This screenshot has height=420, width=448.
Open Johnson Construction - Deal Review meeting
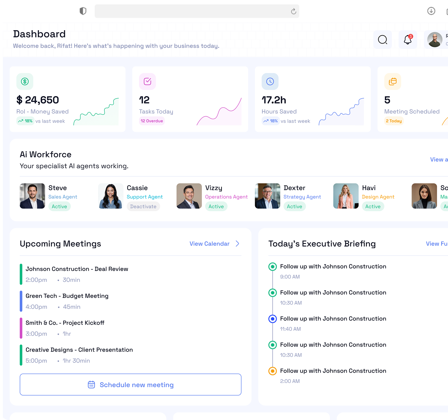(131, 274)
